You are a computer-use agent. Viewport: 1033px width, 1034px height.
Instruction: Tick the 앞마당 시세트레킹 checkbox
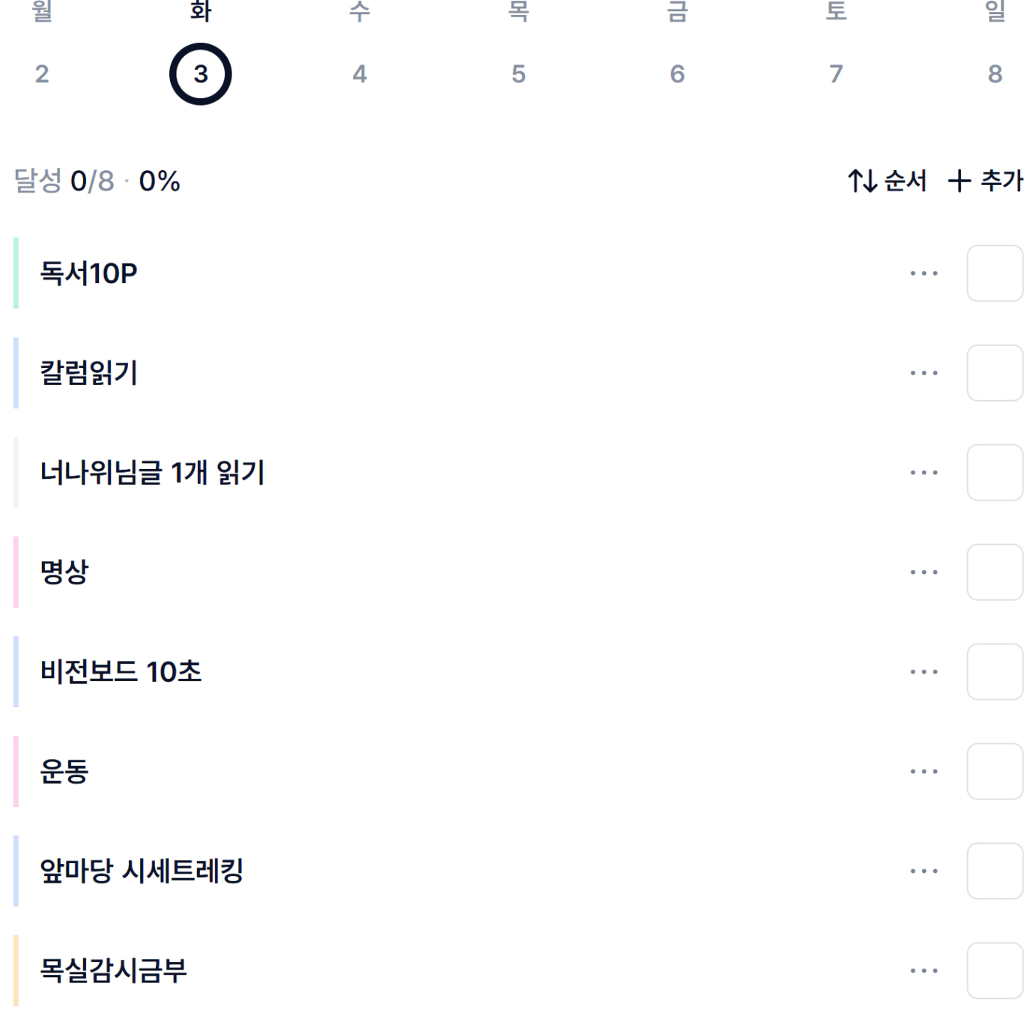tap(995, 871)
